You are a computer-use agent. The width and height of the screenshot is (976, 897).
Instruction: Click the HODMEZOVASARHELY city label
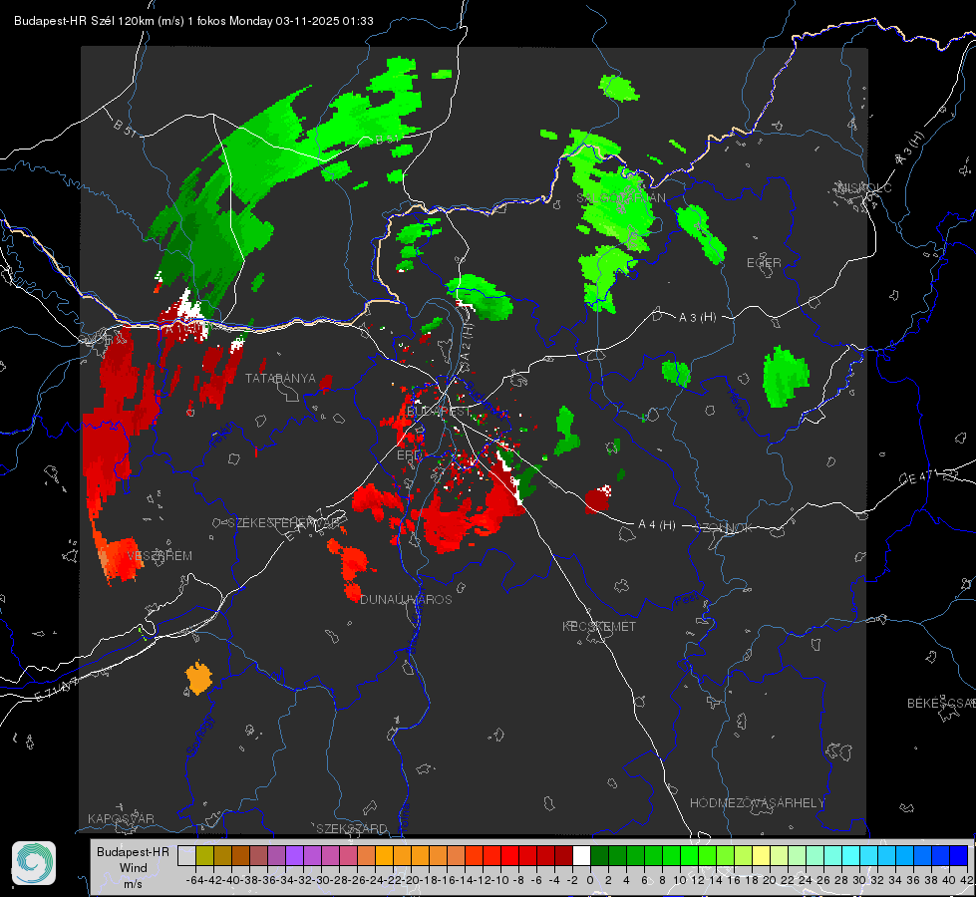point(757,803)
